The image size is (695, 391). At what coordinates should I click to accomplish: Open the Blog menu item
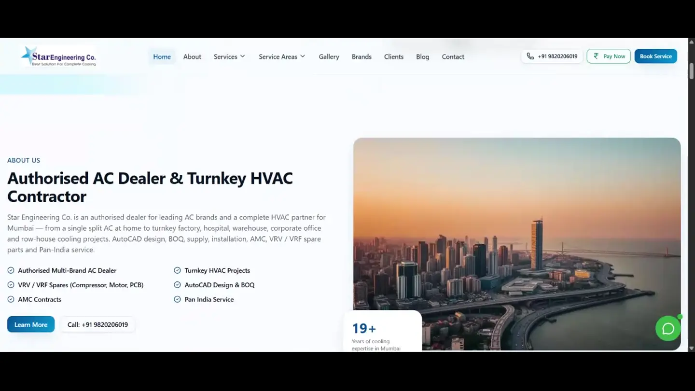[422, 56]
